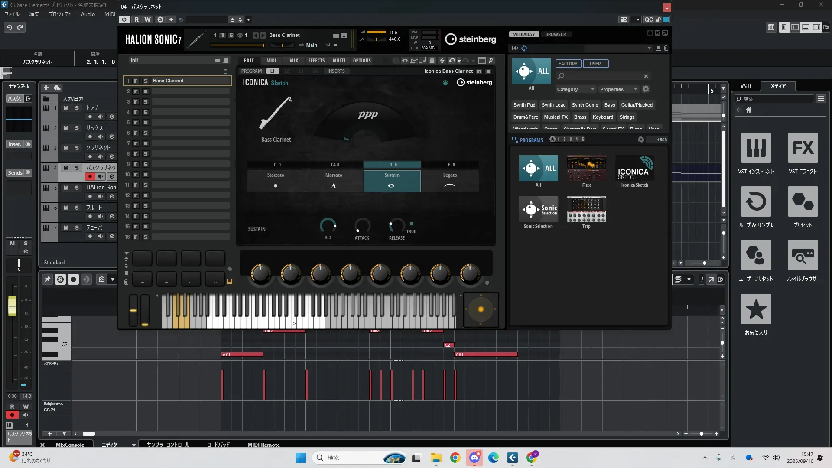
Task: Filter by the Synth Pad category
Action: 524,105
